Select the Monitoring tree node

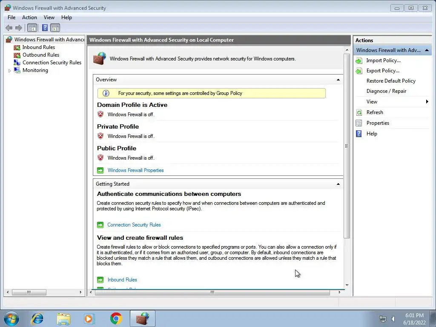[x=35, y=70]
